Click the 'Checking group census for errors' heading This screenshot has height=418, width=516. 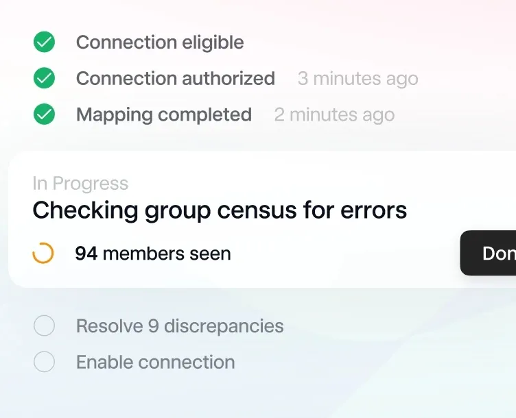click(x=220, y=210)
